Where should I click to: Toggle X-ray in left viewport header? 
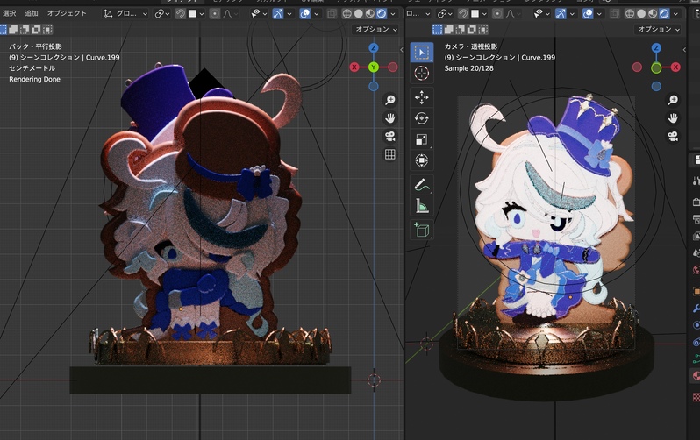[332, 14]
